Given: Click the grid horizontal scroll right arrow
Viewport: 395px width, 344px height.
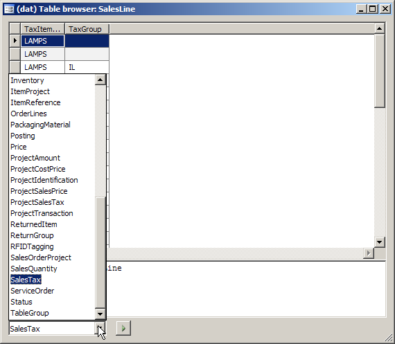Looking at the screenshot, I should 369,253.
